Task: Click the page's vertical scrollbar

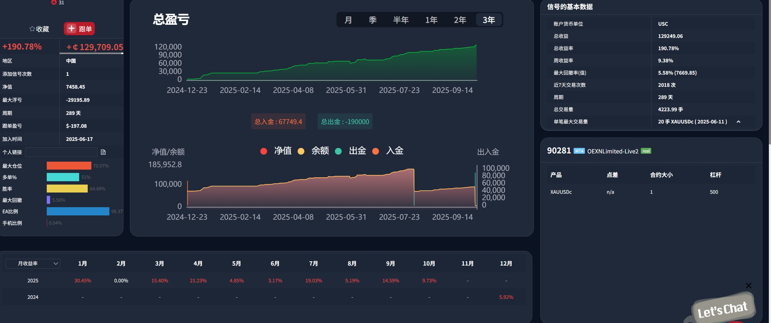Action: pyautogui.click(x=769, y=72)
